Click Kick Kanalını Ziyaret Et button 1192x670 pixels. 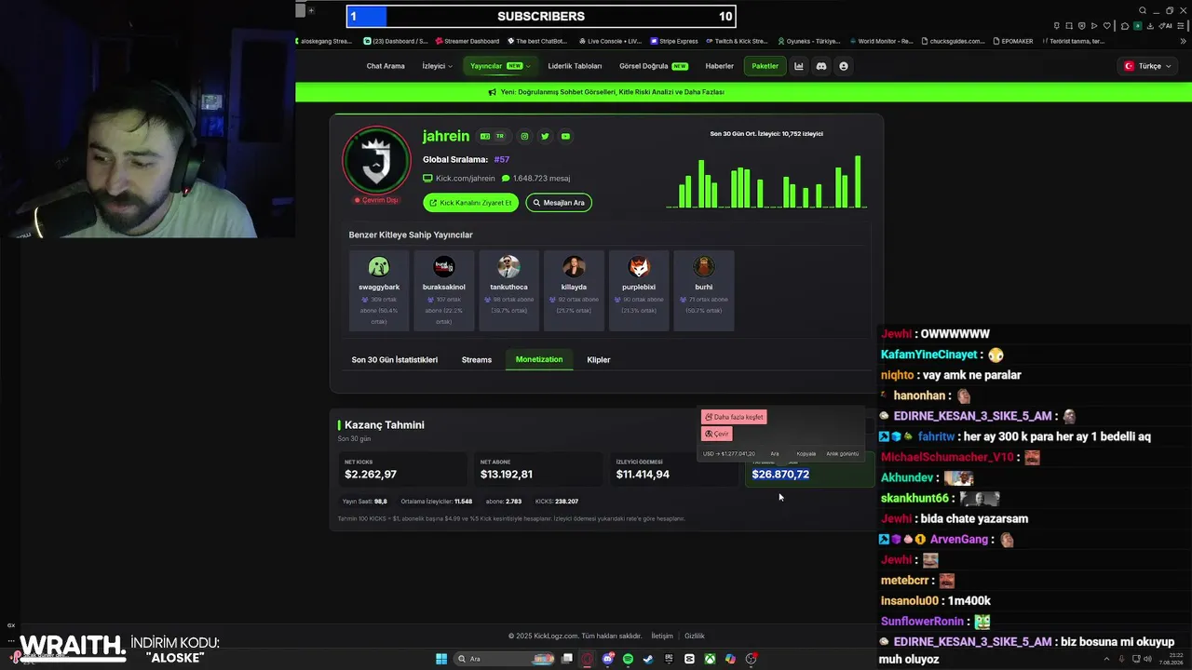[x=470, y=202]
